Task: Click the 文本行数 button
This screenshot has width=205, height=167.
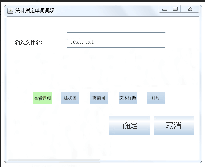Action: click(x=128, y=98)
